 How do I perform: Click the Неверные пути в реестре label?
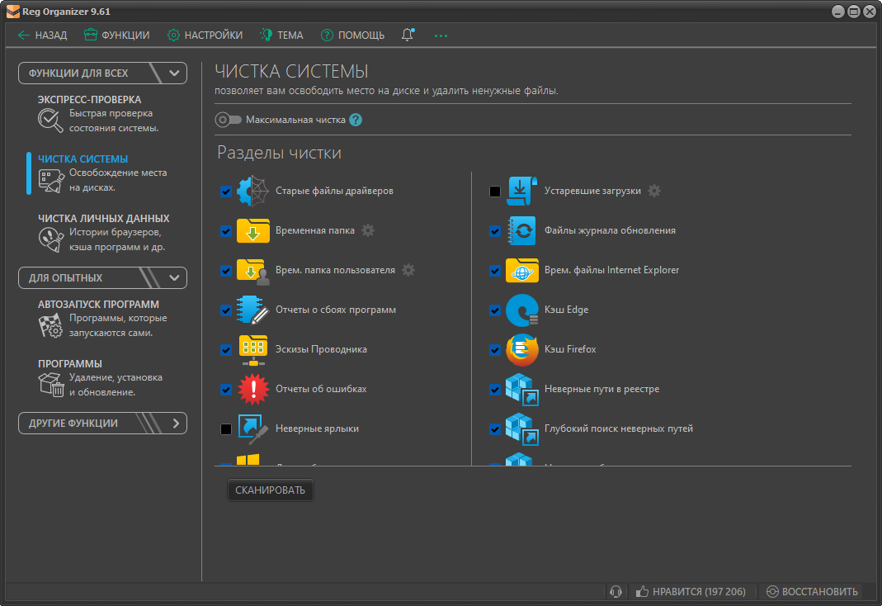[601, 389]
